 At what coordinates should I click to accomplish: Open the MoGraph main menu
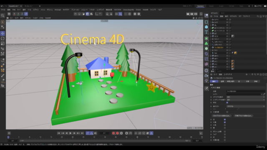pyautogui.click(x=58, y=10)
